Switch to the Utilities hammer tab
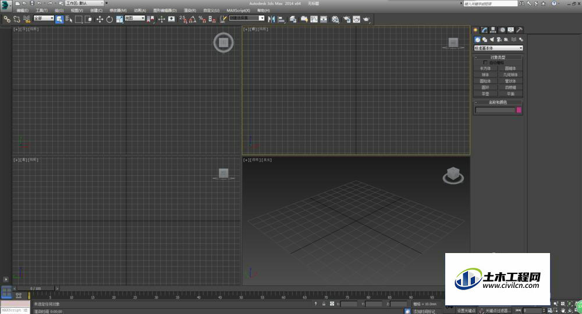This screenshot has height=314, width=582. pyautogui.click(x=520, y=30)
